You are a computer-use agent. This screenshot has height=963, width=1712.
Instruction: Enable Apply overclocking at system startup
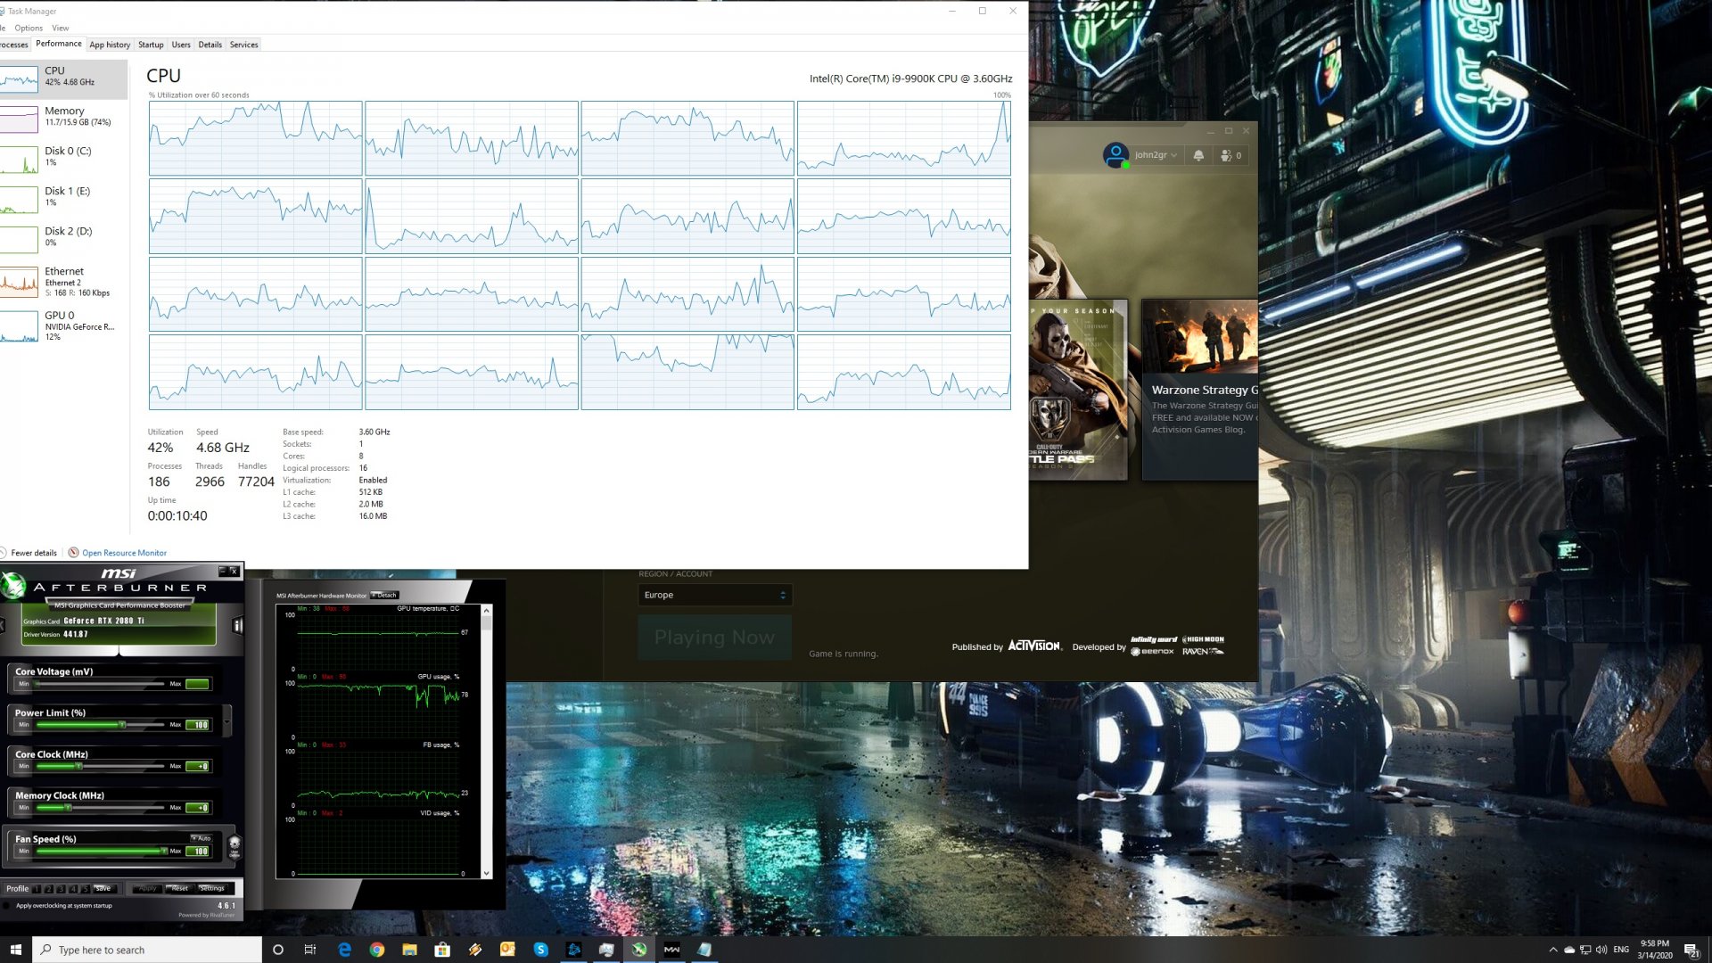[7, 906]
